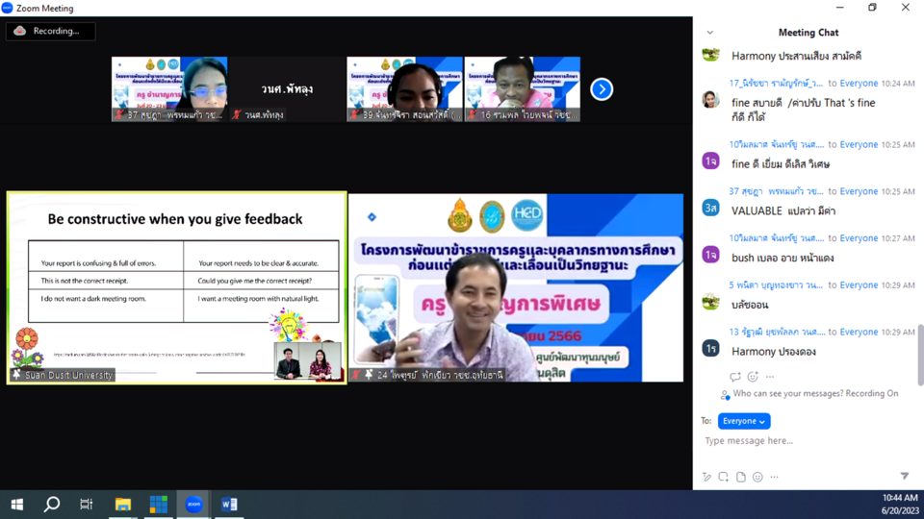
Task: Click photo avatar beside 'fine สบายดี' message
Action: click(710, 99)
